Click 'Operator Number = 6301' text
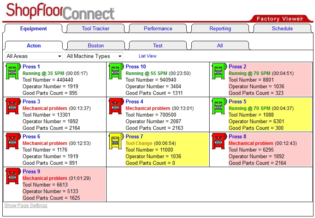The image size is (315, 218). 256,121
